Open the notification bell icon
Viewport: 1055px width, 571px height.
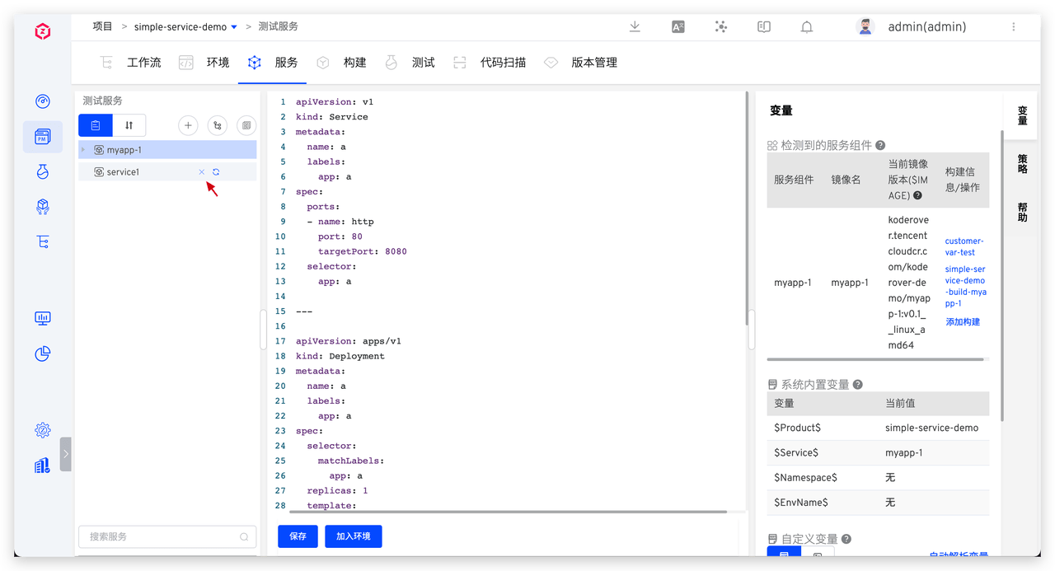click(806, 26)
